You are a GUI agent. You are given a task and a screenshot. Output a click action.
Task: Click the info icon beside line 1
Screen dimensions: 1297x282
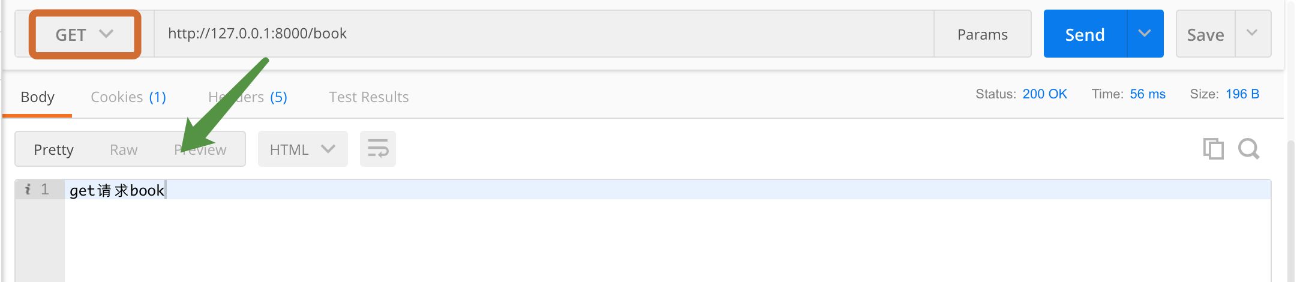click(x=28, y=190)
